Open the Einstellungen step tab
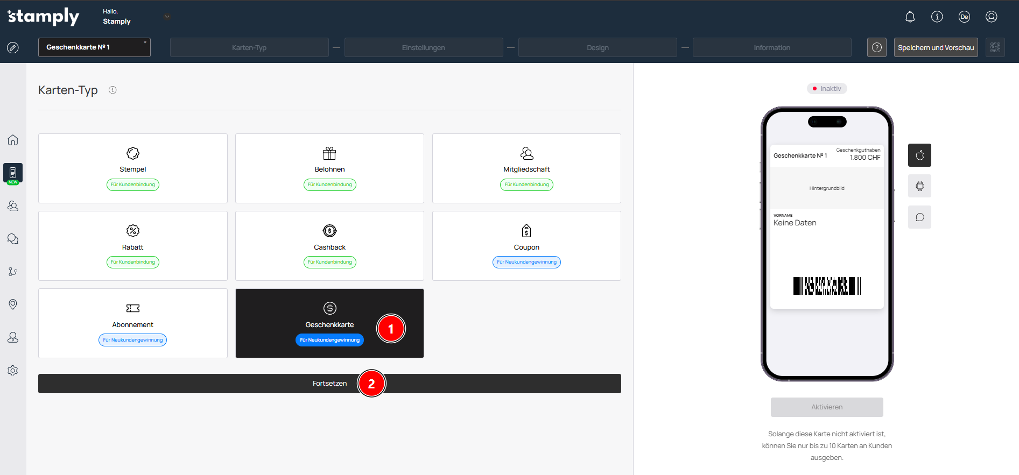This screenshot has height=475, width=1019. click(x=424, y=47)
